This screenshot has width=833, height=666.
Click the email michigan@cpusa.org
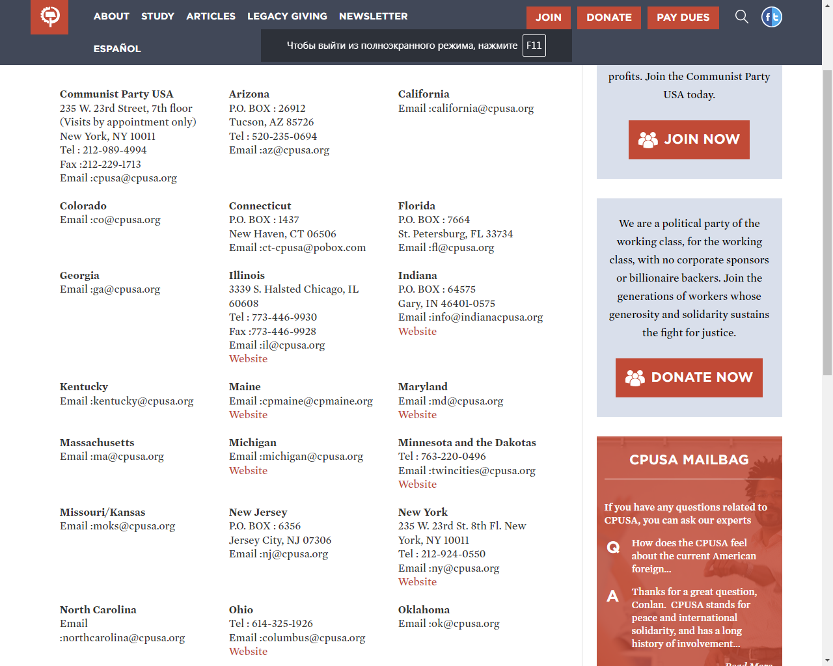tap(312, 457)
